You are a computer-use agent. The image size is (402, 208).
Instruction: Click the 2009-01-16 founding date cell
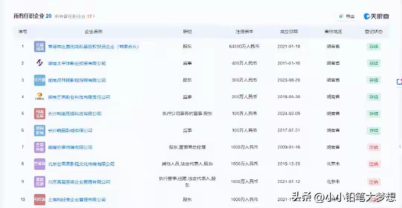coord(289,147)
